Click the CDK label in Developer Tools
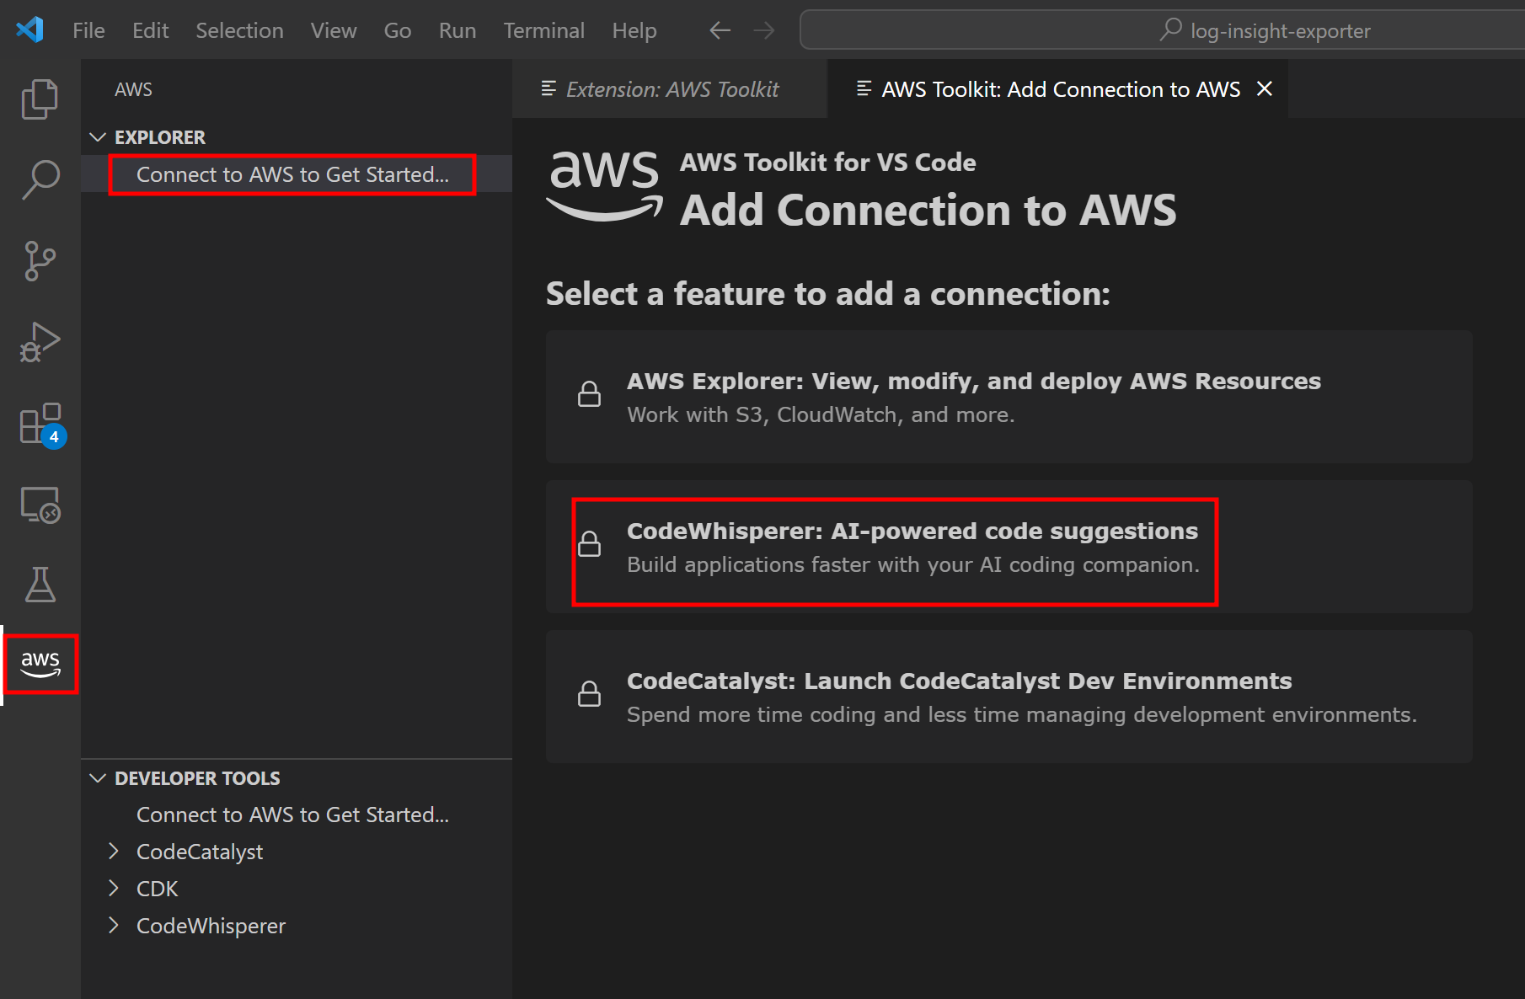Viewport: 1525px width, 999px height. click(158, 889)
